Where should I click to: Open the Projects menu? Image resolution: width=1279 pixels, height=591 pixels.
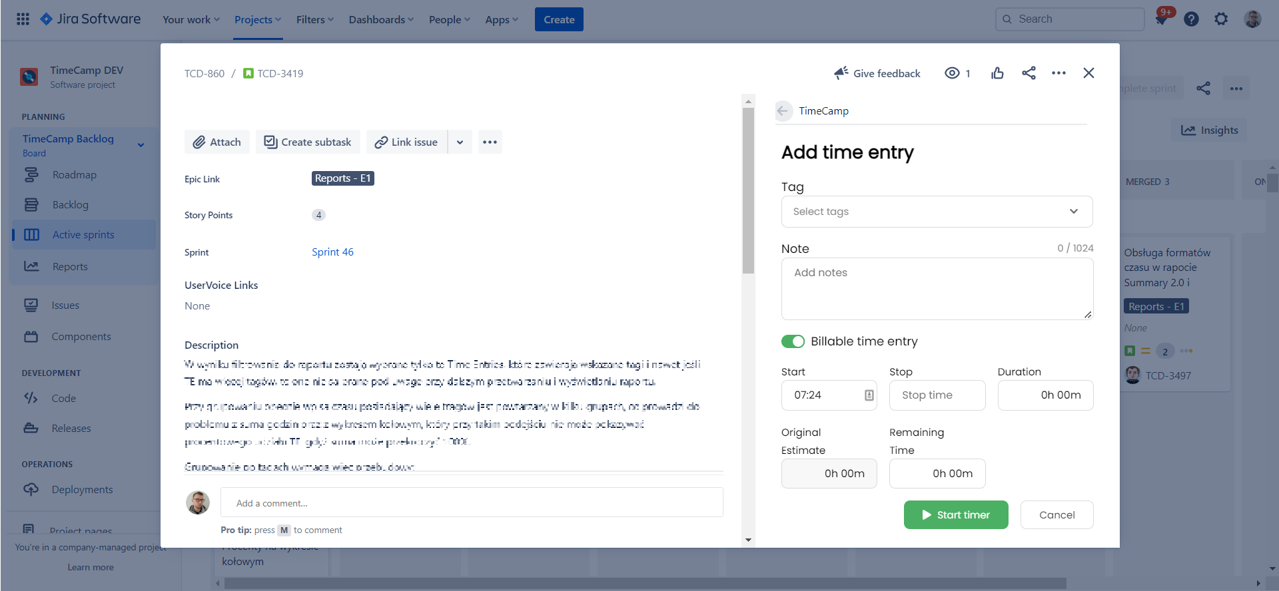click(x=258, y=19)
